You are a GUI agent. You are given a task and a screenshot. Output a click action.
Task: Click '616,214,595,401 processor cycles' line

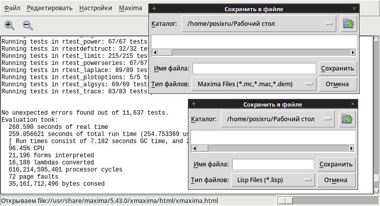point(66,169)
